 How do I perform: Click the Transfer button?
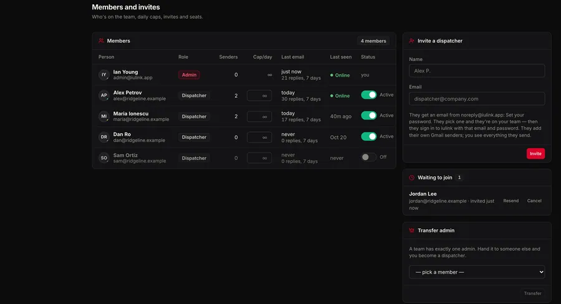(532, 293)
